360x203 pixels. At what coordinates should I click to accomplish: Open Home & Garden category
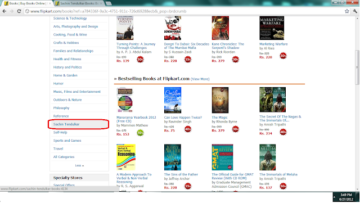pyautogui.click(x=65, y=75)
